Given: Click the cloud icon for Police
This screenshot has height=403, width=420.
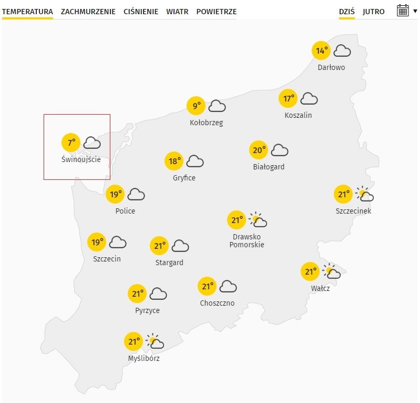Looking at the screenshot, I should click(x=136, y=194).
